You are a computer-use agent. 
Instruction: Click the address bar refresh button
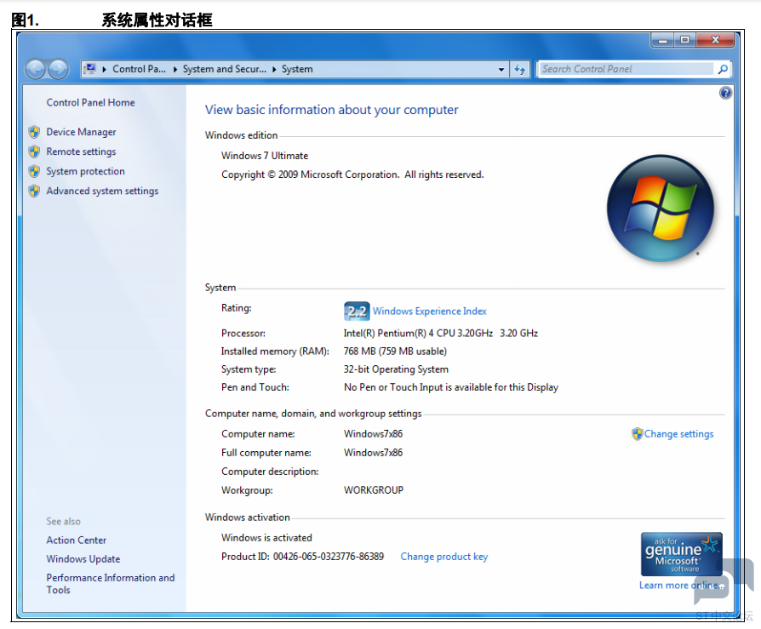520,70
